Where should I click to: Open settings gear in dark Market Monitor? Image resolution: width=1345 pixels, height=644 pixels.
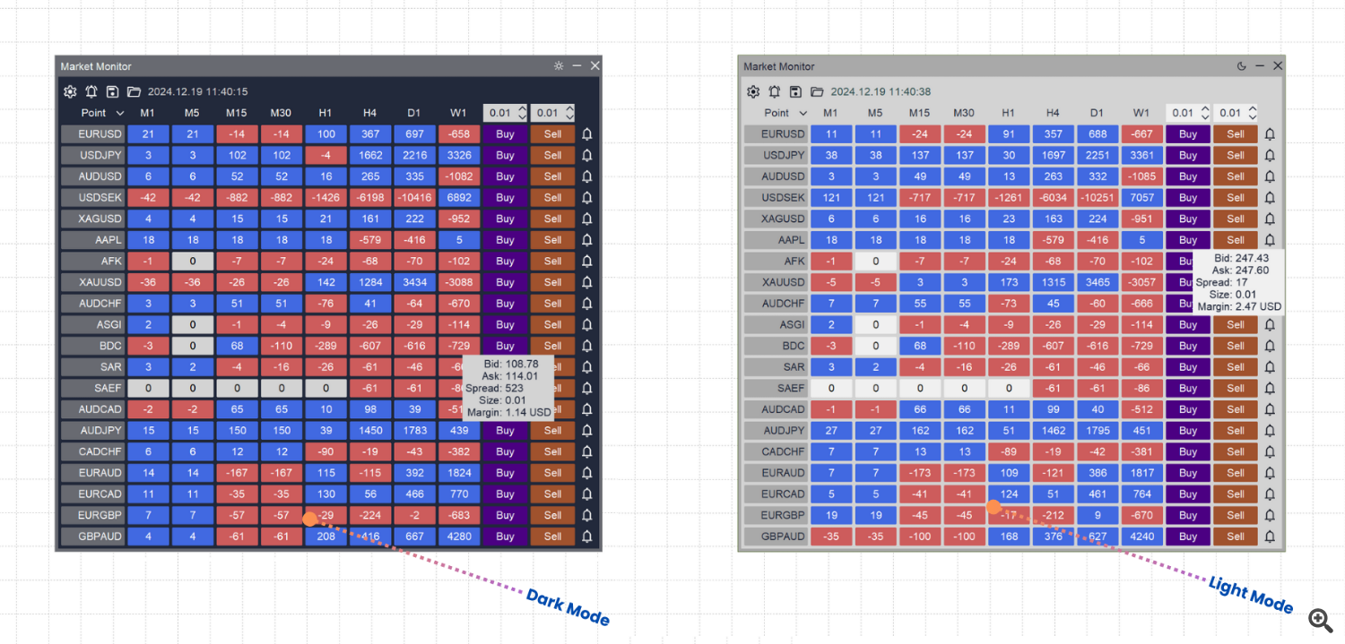tap(70, 91)
